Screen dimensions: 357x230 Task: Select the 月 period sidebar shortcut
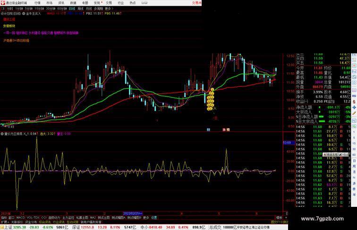tap(354, 172)
